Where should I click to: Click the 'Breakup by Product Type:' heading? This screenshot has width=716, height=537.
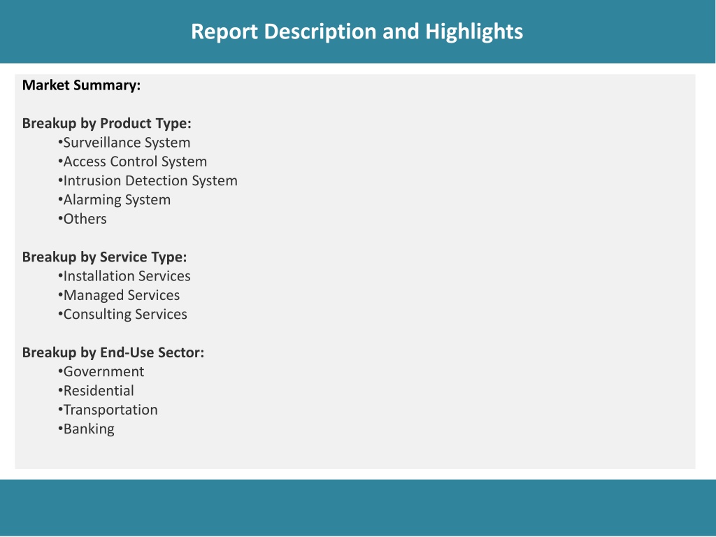pos(106,124)
